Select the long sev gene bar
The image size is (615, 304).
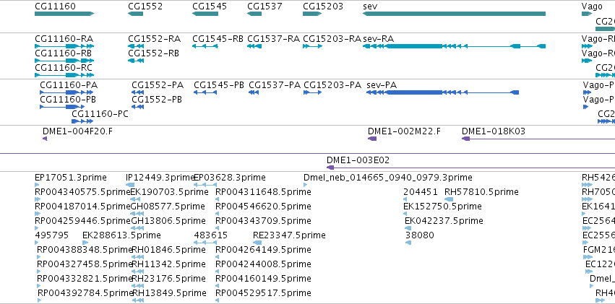[454, 14]
